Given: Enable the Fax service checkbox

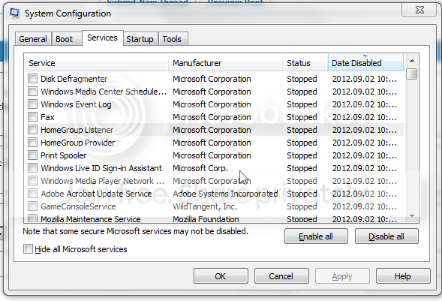Looking at the screenshot, I should point(33,116).
